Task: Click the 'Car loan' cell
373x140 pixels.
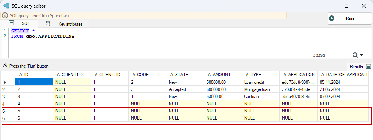Action: coord(261,97)
